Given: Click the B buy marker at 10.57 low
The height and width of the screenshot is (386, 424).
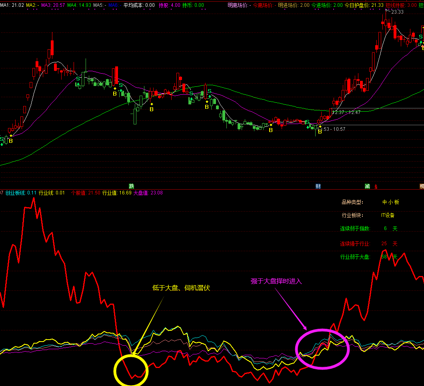Looking at the screenshot, I should [320, 132].
